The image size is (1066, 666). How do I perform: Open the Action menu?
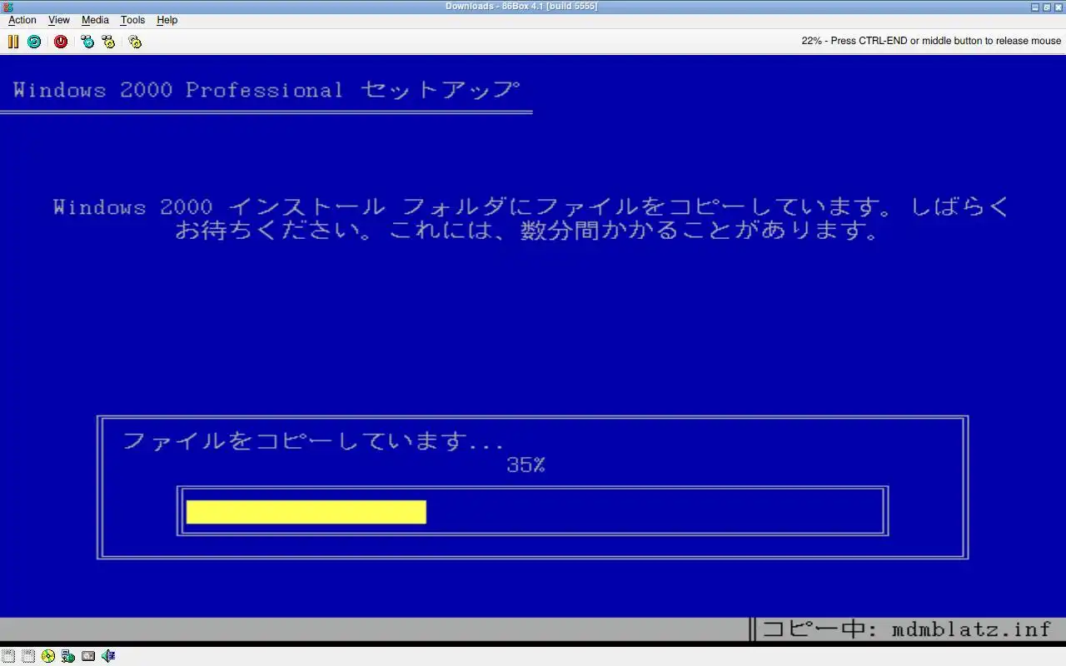[22, 20]
